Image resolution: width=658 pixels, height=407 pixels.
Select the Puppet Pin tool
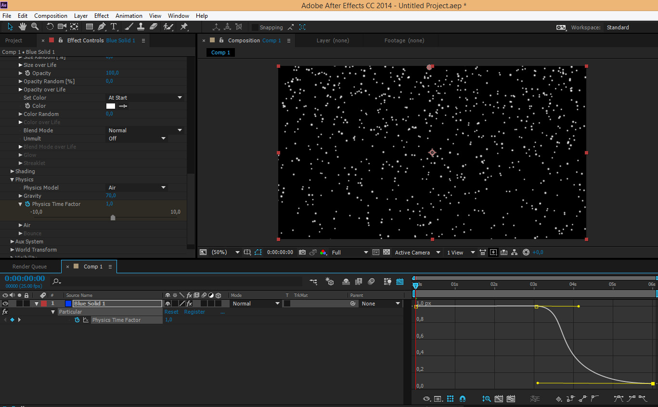(184, 27)
